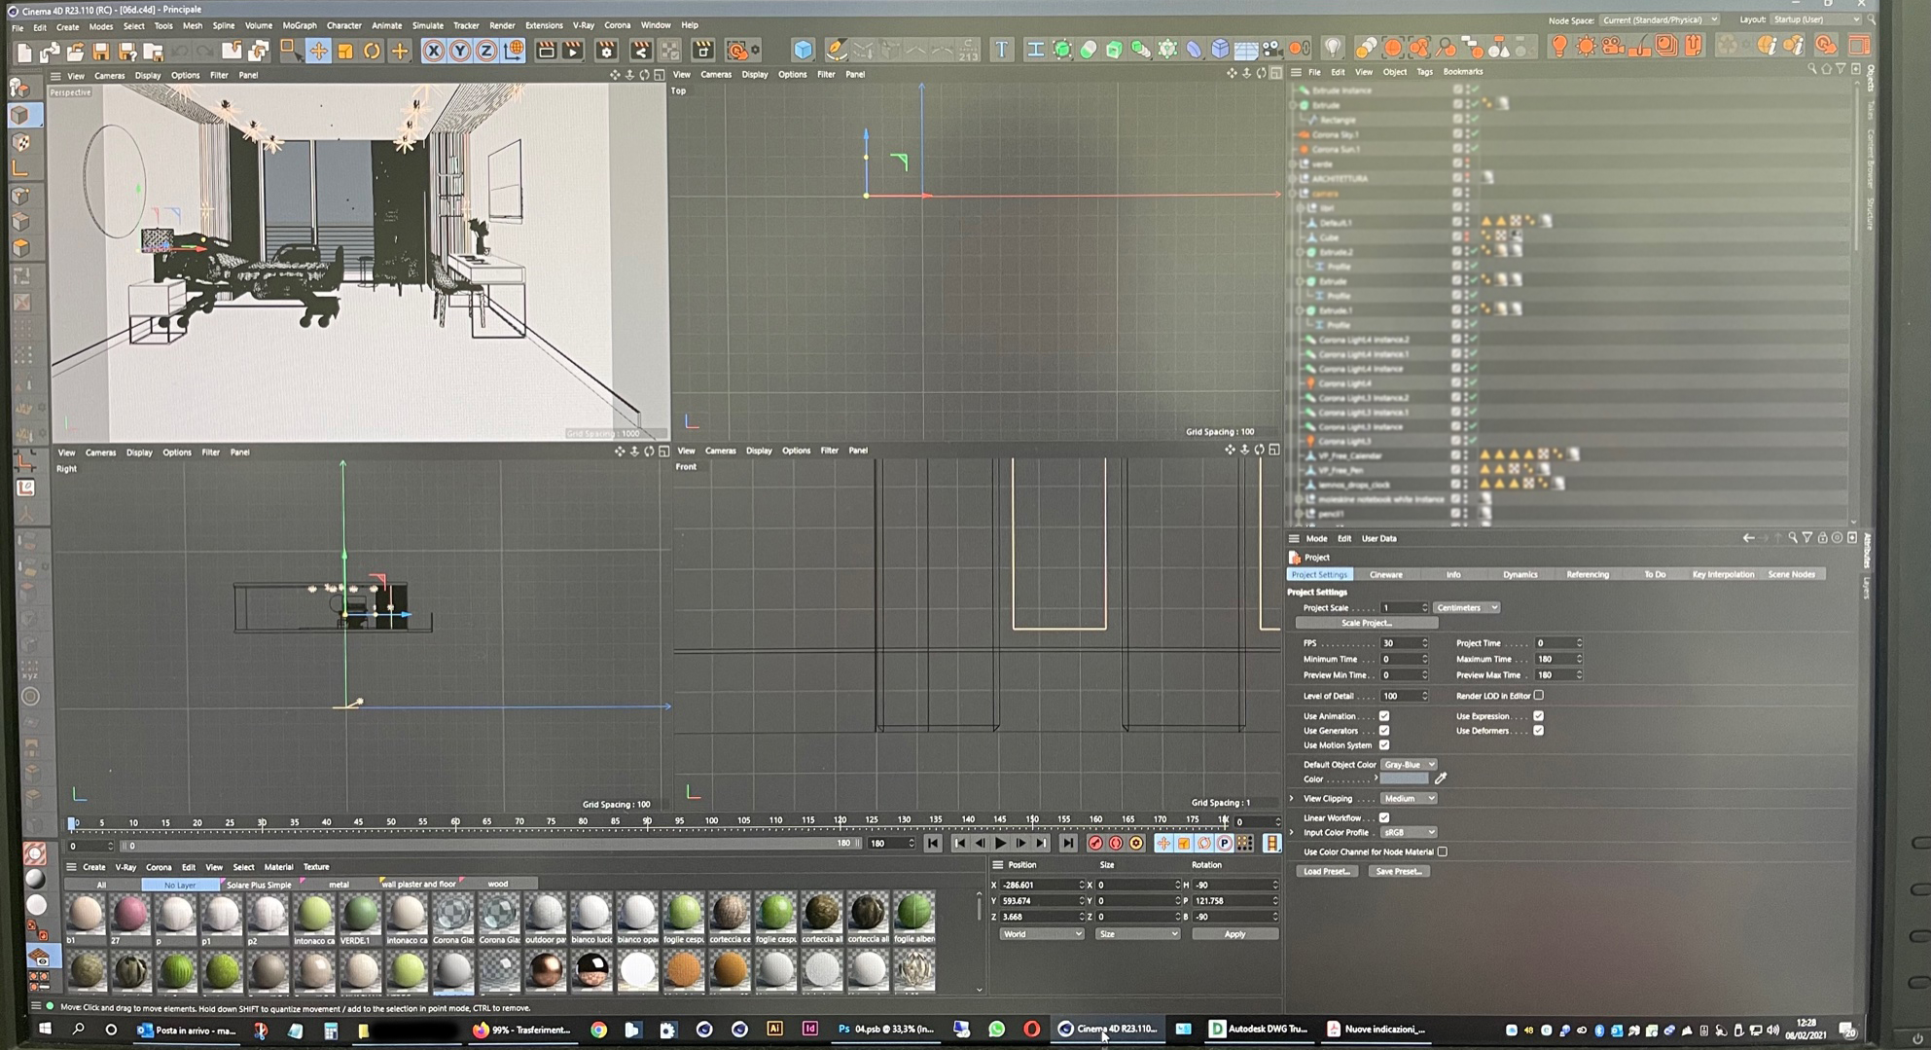Click the Scale Project button
Screen dimensions: 1931x1050
[1366, 623]
